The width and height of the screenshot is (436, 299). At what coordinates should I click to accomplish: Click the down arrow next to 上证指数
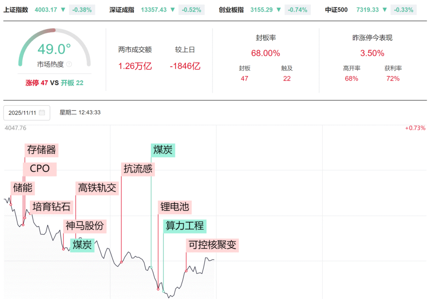(63, 10)
